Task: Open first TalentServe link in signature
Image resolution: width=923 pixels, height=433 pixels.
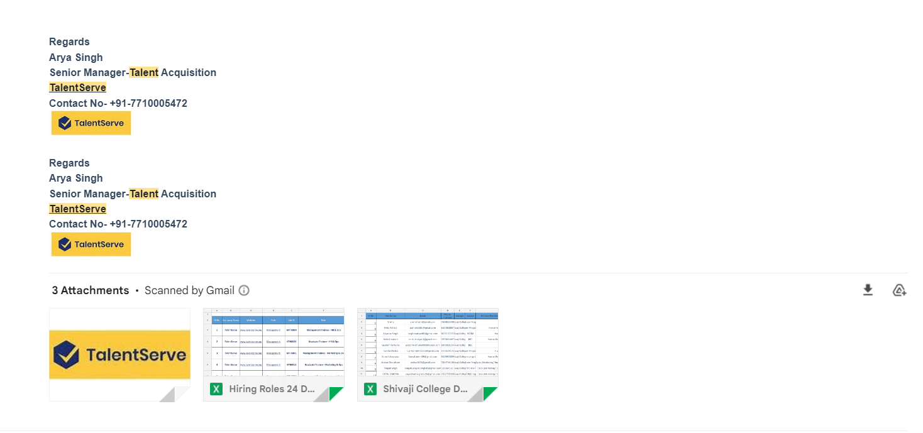Action: click(x=78, y=87)
